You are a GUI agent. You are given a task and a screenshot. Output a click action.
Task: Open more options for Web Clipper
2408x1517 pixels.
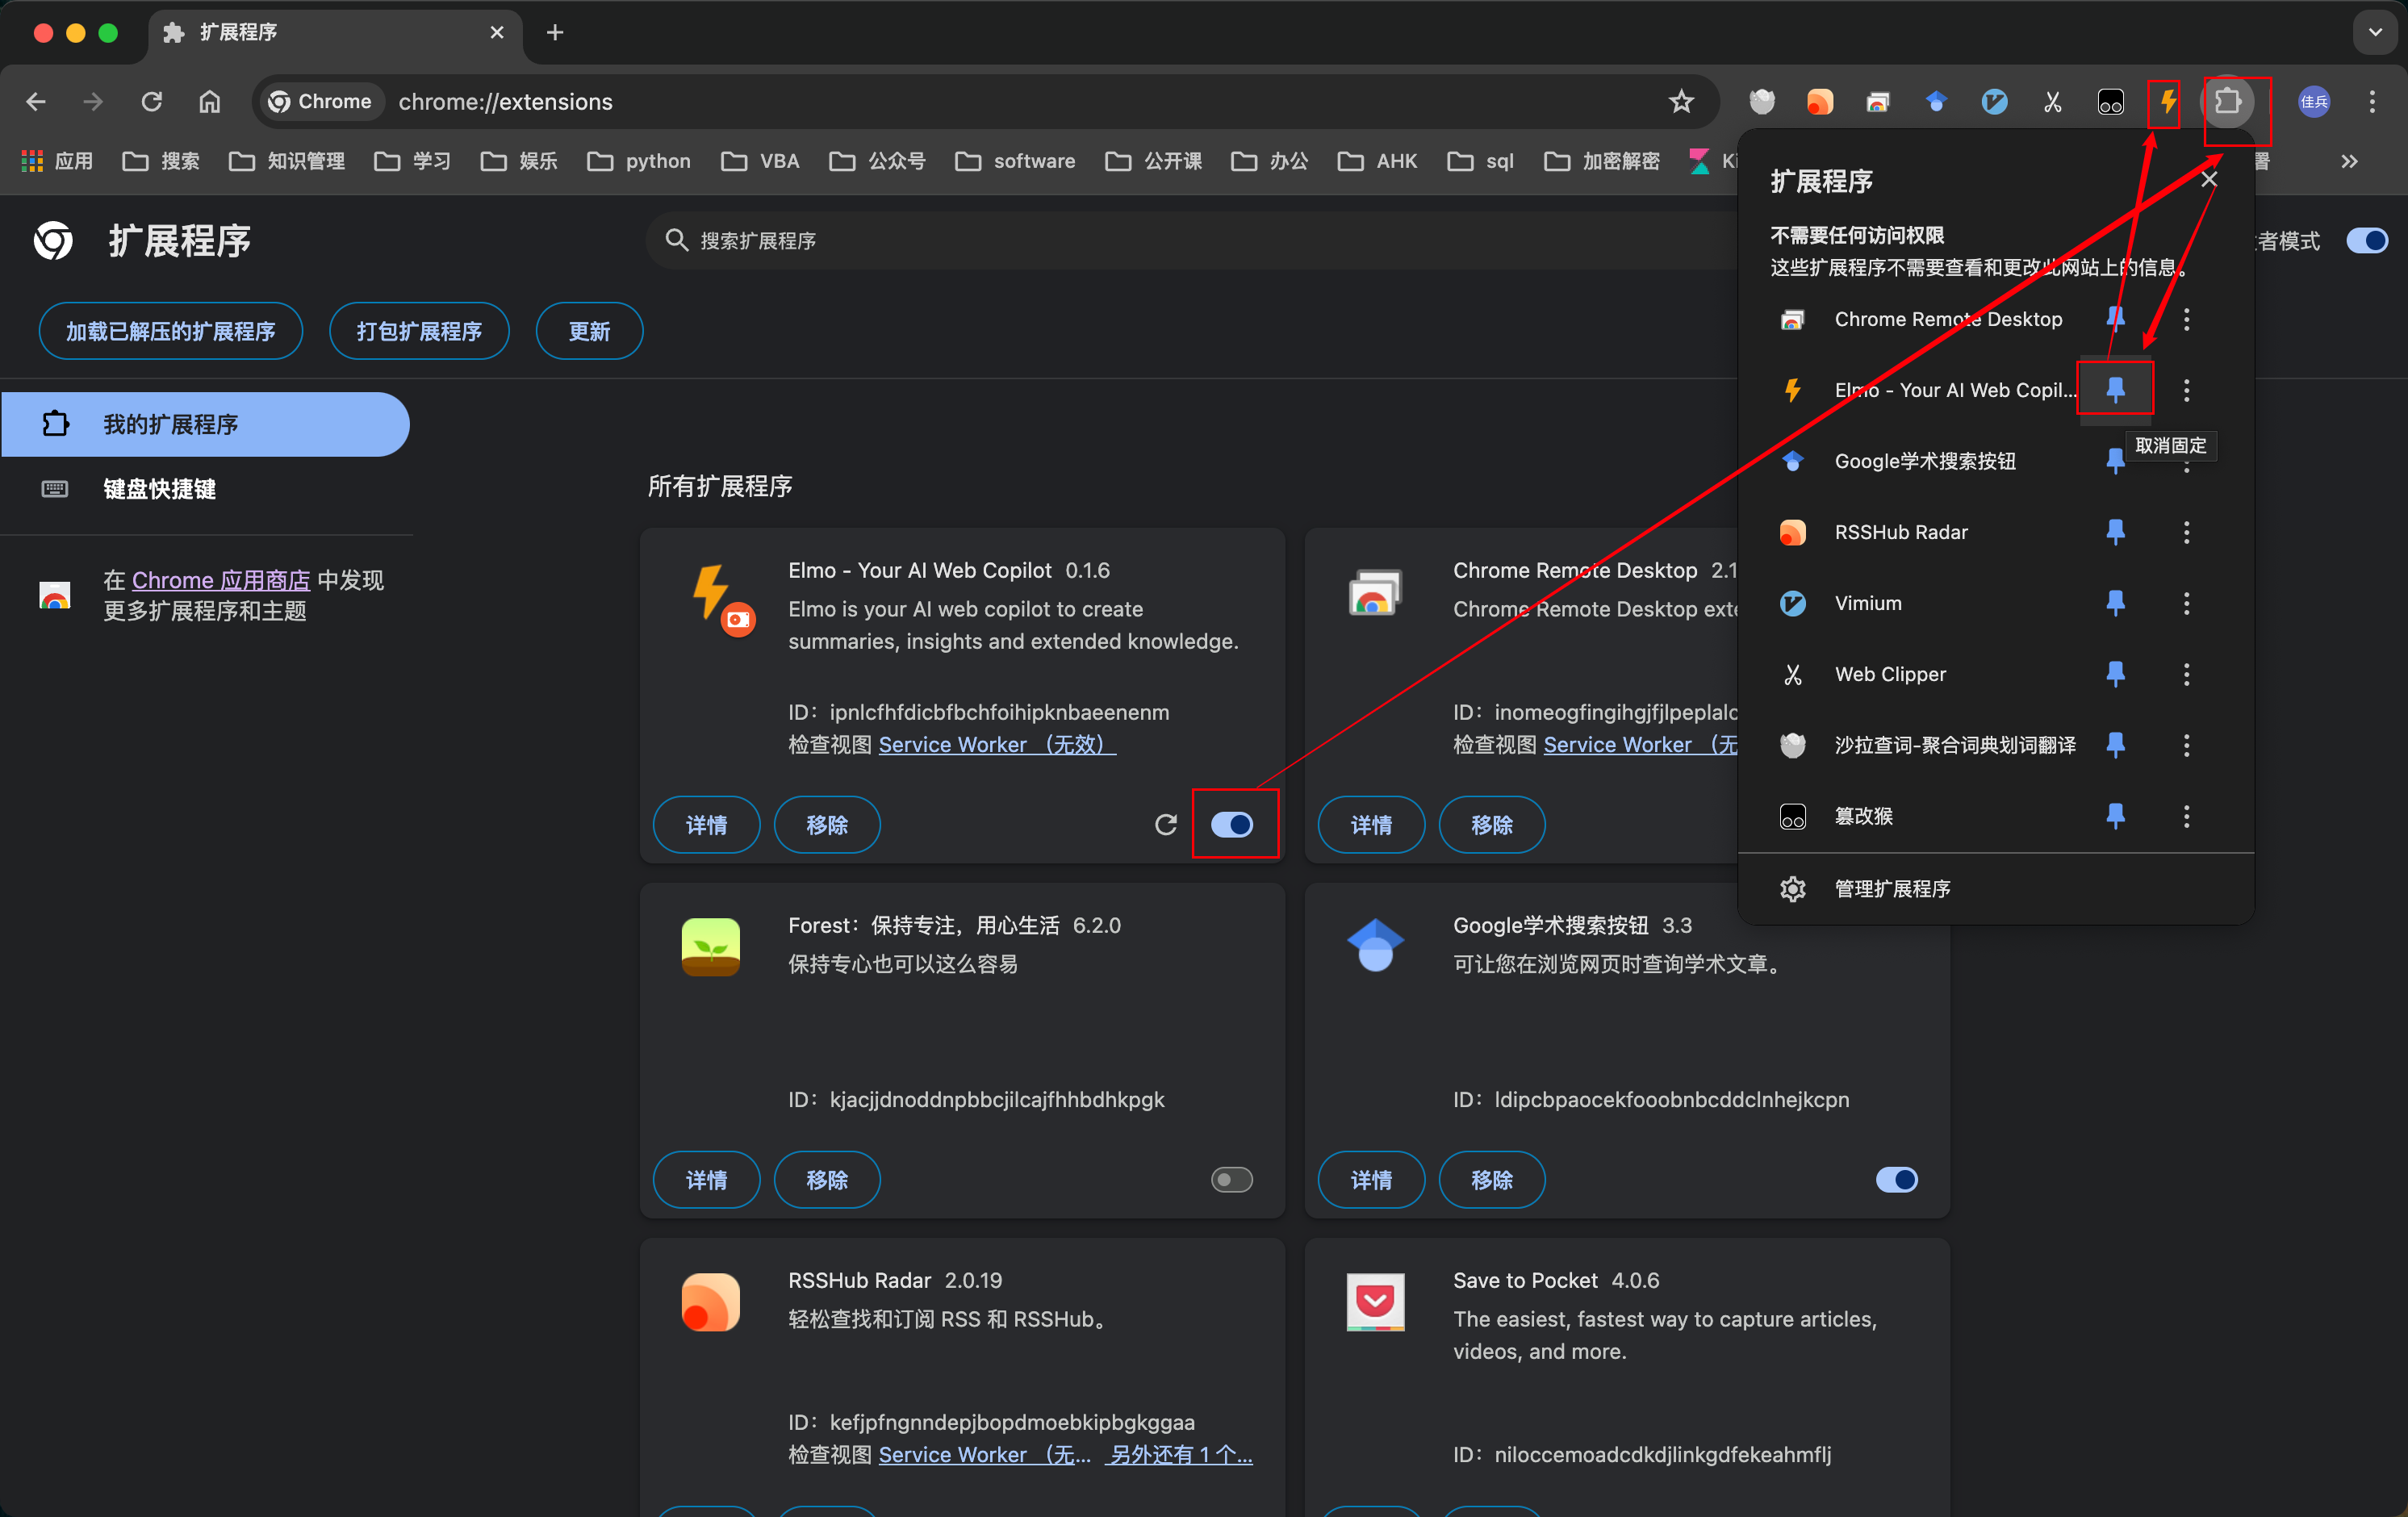coord(2186,674)
